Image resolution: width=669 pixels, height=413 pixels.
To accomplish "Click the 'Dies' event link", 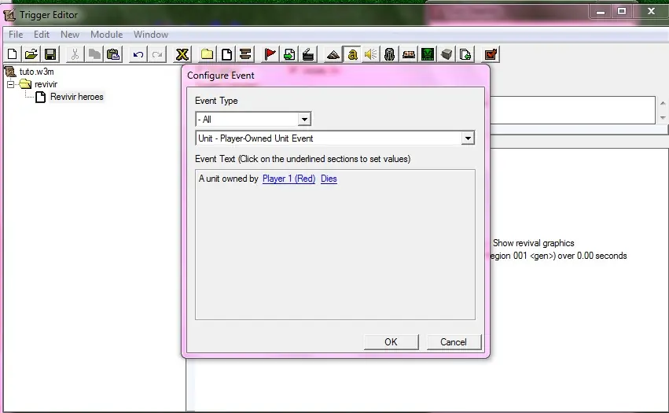I will coord(329,179).
